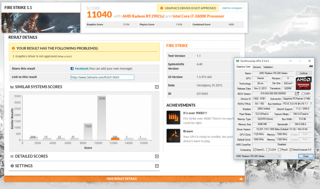Viewport: 320px width, 189px height.
Task: Open the AMD Radeon R9 290(1x) link
Action: tap(143, 16)
